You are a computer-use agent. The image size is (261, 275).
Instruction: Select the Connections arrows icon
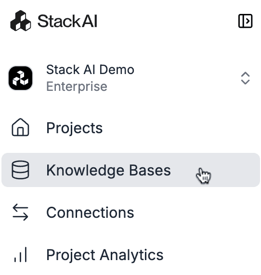coord(20,212)
